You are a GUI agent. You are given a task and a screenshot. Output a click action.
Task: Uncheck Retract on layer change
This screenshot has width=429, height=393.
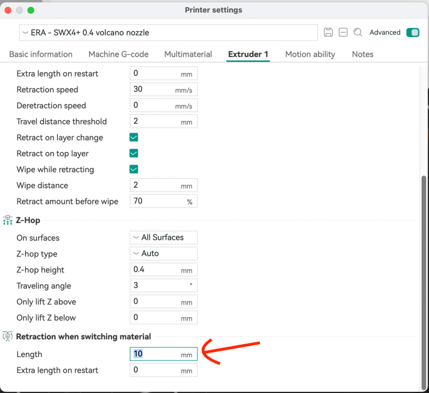pos(134,137)
